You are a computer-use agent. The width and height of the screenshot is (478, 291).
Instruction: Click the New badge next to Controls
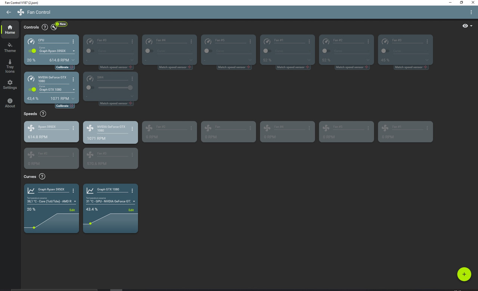coord(61,24)
